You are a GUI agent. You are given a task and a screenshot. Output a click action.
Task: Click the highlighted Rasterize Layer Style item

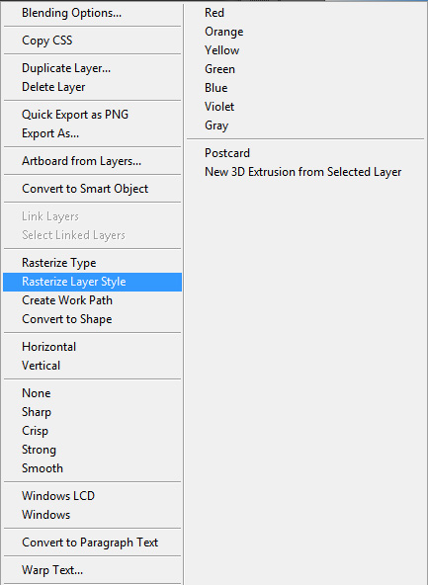pyautogui.click(x=92, y=282)
